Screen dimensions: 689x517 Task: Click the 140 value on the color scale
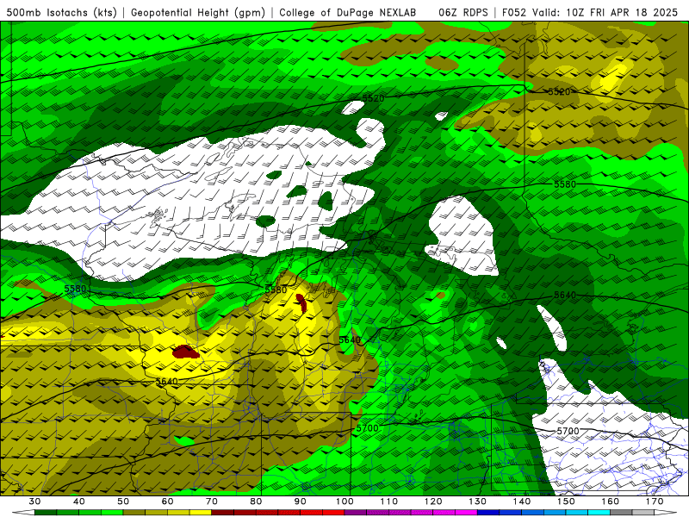[522, 501]
